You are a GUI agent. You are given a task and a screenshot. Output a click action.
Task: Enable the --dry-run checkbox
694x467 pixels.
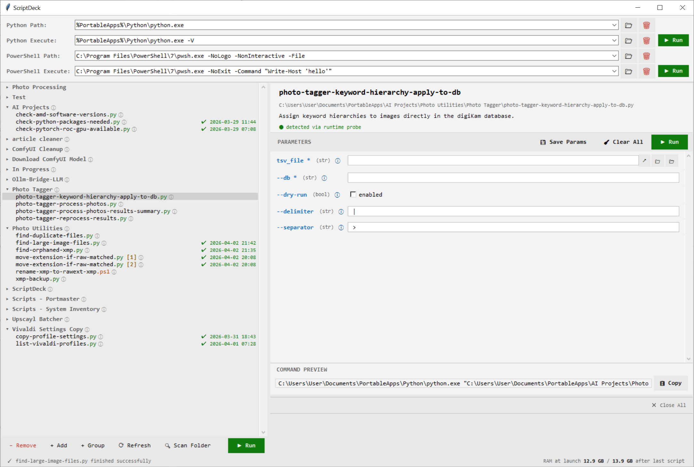point(353,195)
